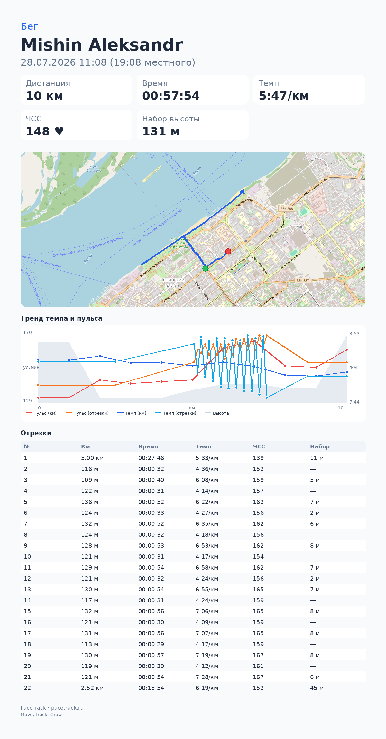386x739 pixels.
Task: Click the Темп column header
Action: coord(203,446)
